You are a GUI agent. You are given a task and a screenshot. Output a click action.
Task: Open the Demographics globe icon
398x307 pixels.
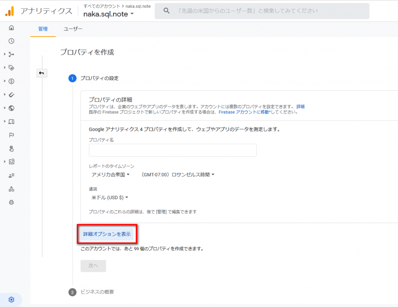click(11, 108)
